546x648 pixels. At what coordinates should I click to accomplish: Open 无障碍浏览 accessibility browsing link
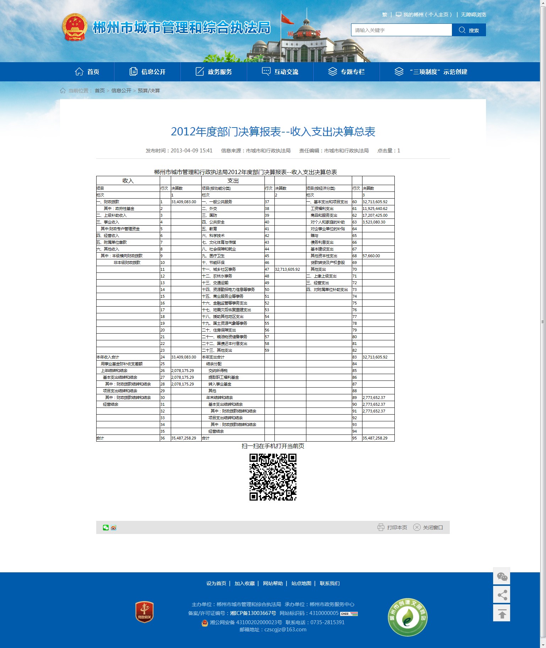pyautogui.click(x=473, y=15)
